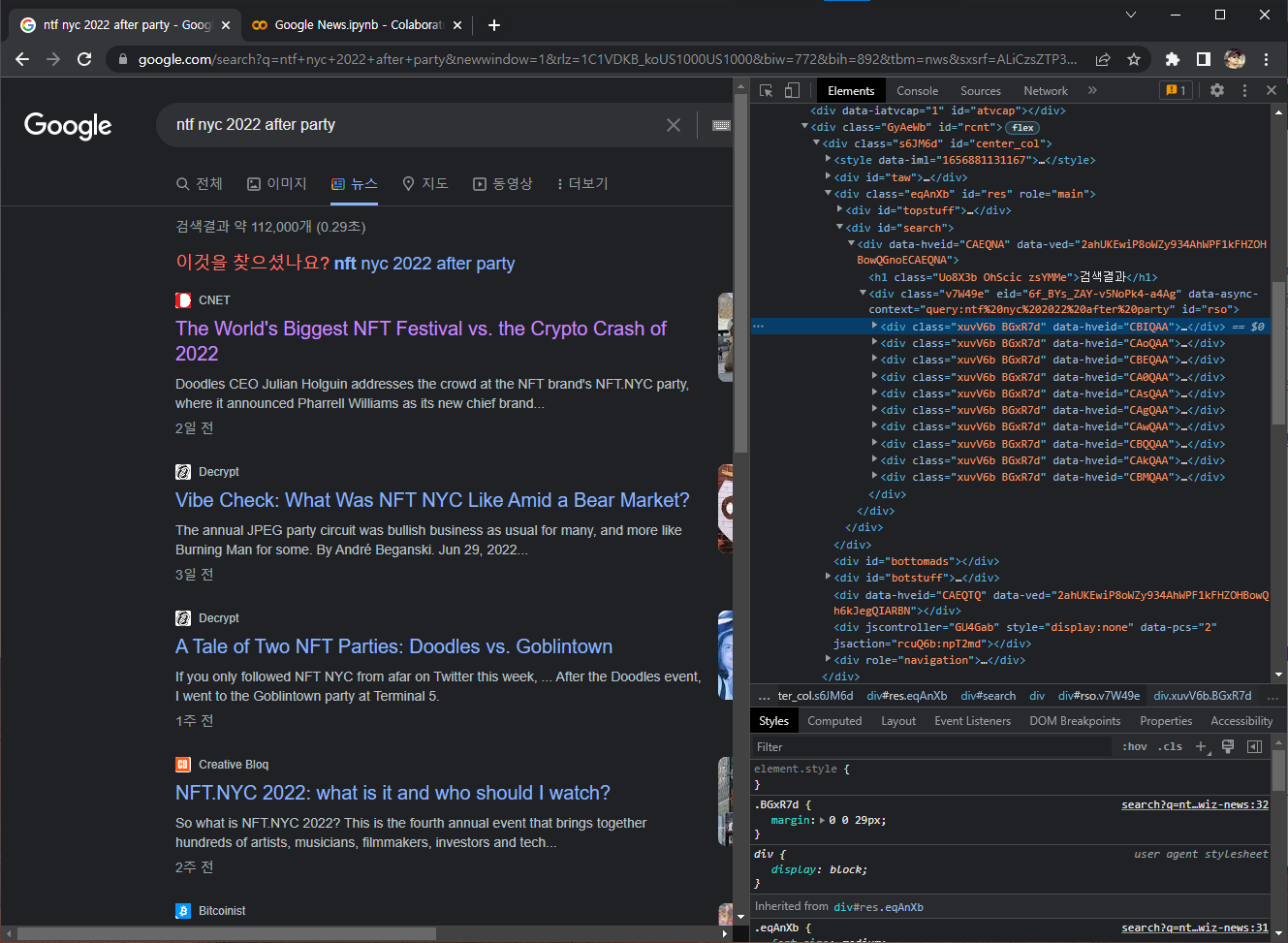Switch to the Layout tab
The width and height of the screenshot is (1288, 943).
tap(898, 721)
